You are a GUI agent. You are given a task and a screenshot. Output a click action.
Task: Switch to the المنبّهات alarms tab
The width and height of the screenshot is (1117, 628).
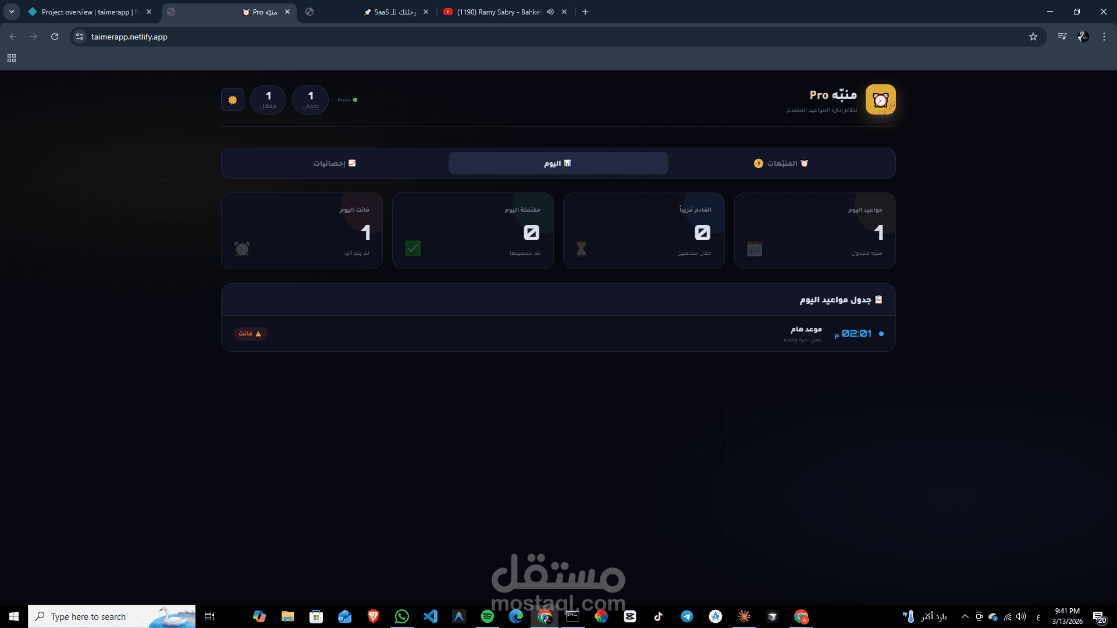pyautogui.click(x=781, y=163)
